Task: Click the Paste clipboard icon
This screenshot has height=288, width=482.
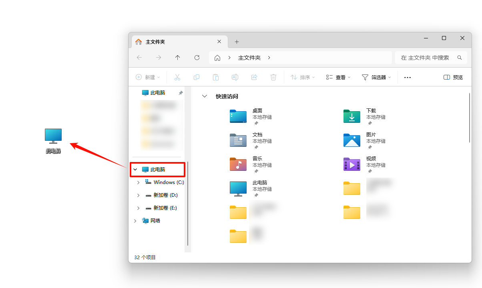Action: [x=216, y=77]
